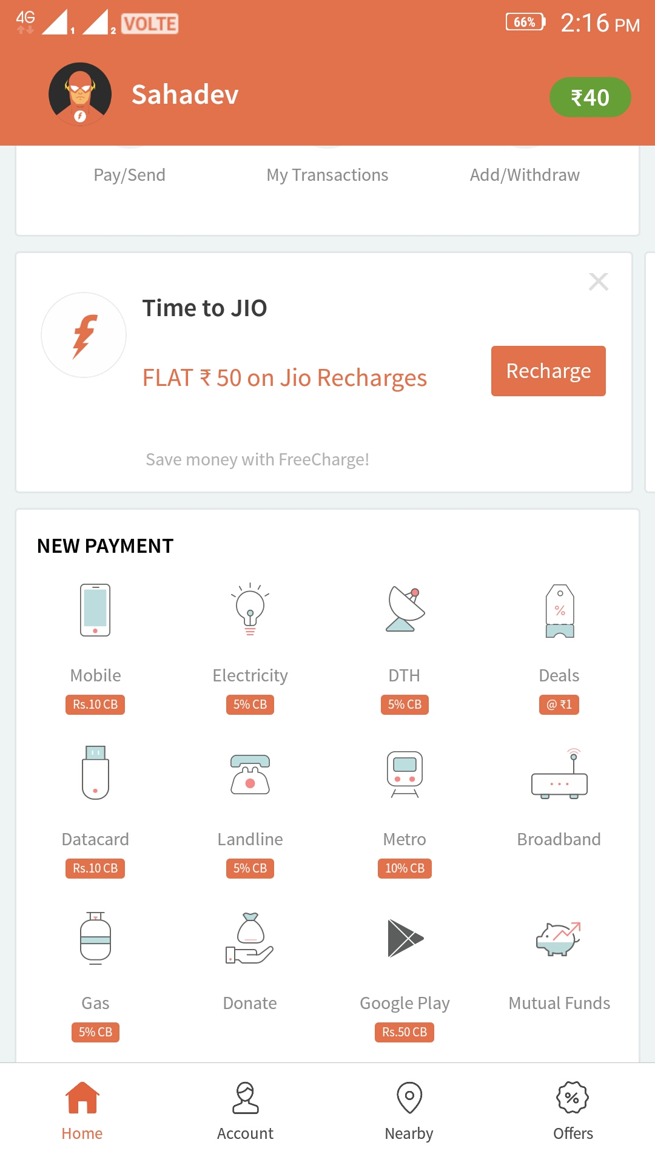Tap the ₹40 wallet balance button

coord(590,97)
